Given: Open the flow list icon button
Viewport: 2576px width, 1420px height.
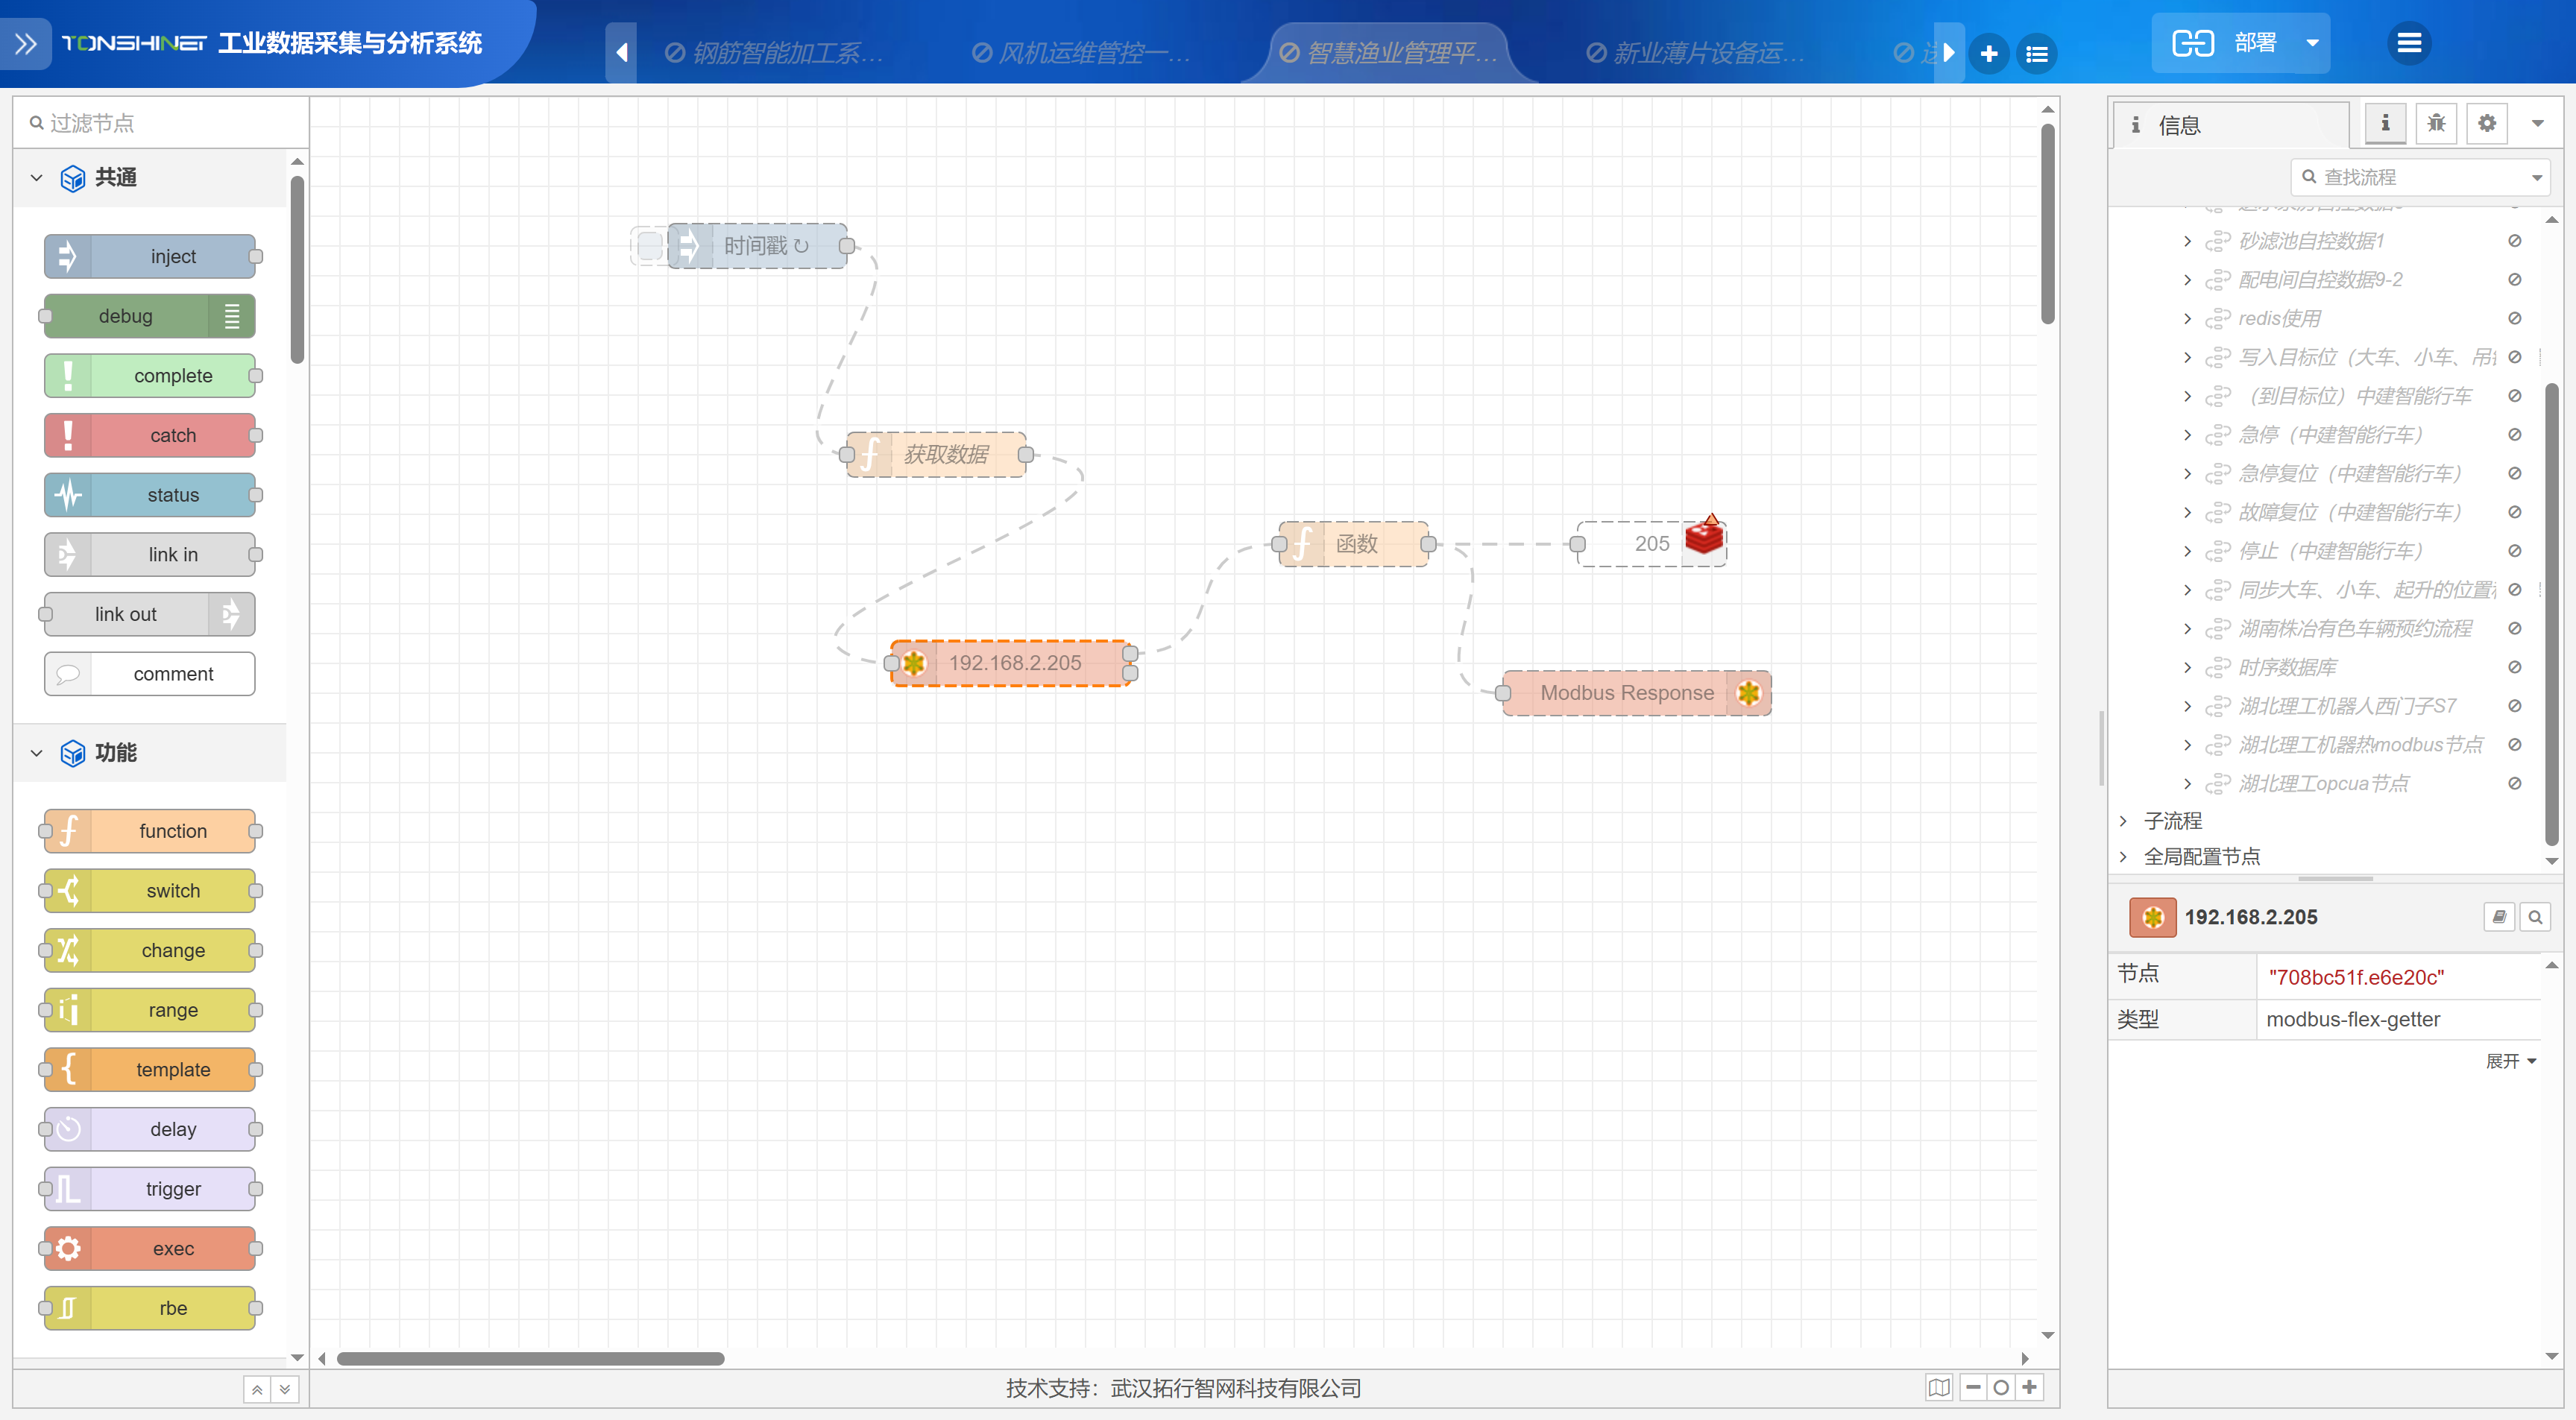Looking at the screenshot, I should 2036,53.
